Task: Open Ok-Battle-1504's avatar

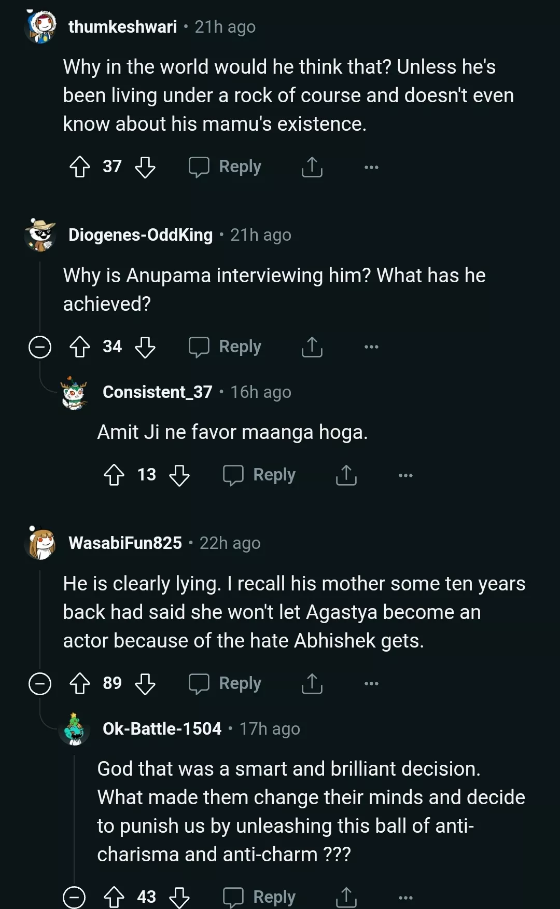Action: (75, 729)
